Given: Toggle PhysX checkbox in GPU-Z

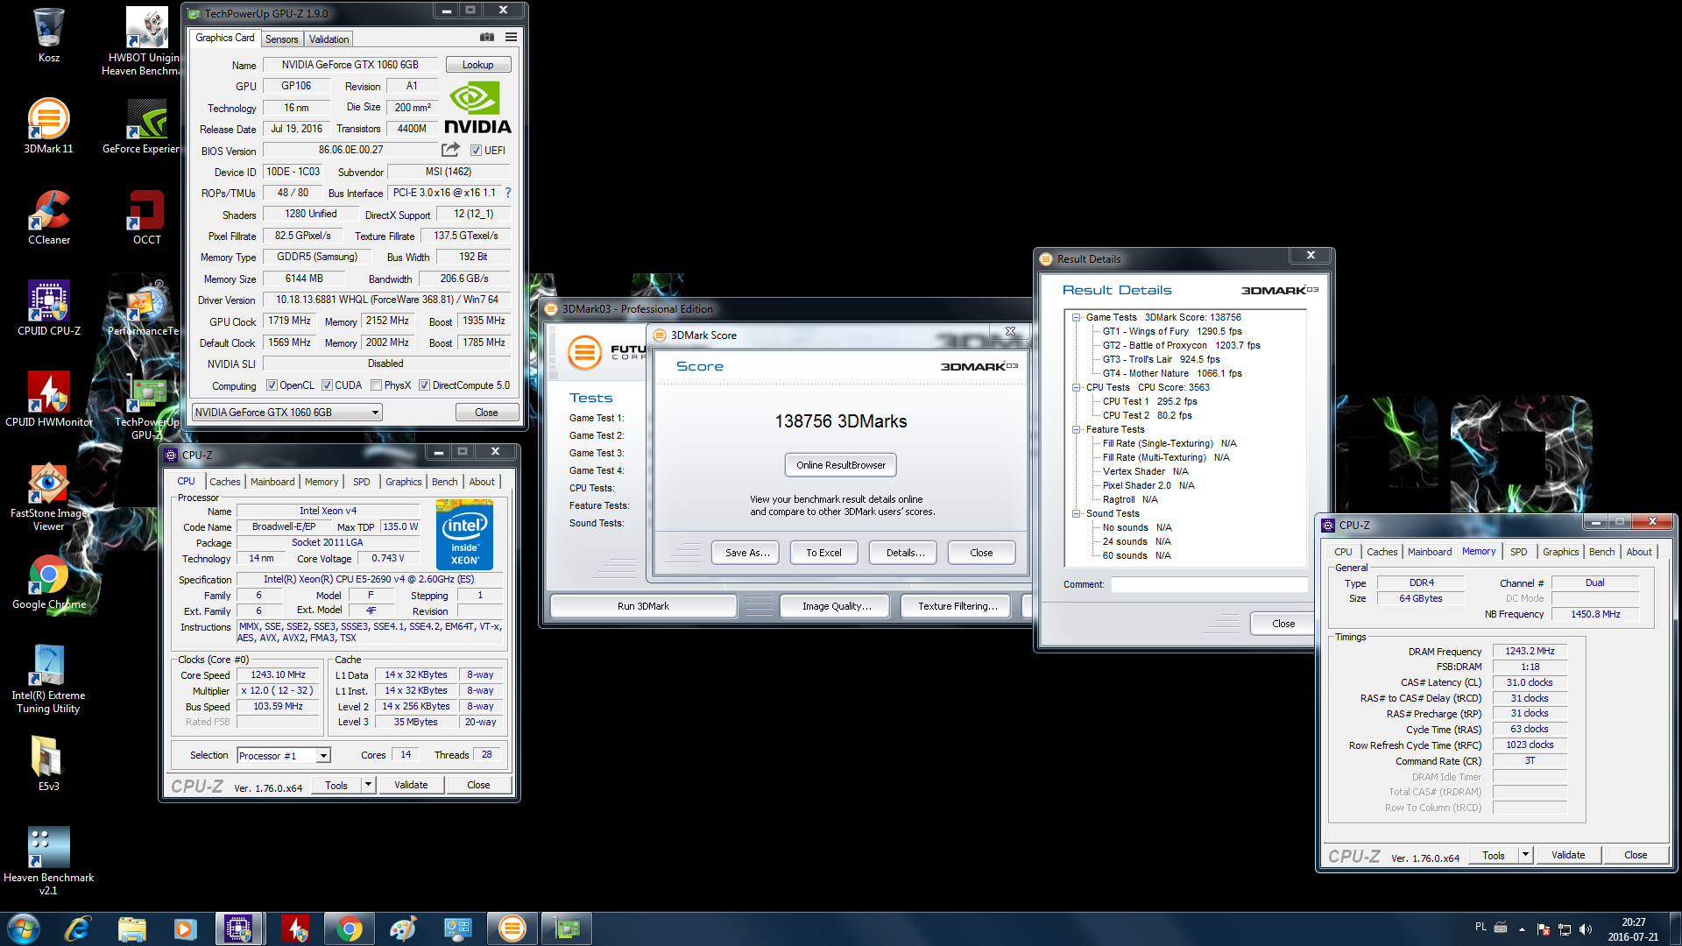Looking at the screenshot, I should click(x=376, y=385).
